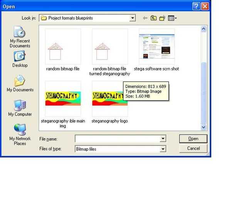
Task: Open My Computer in places bar
Action: click(x=20, y=108)
